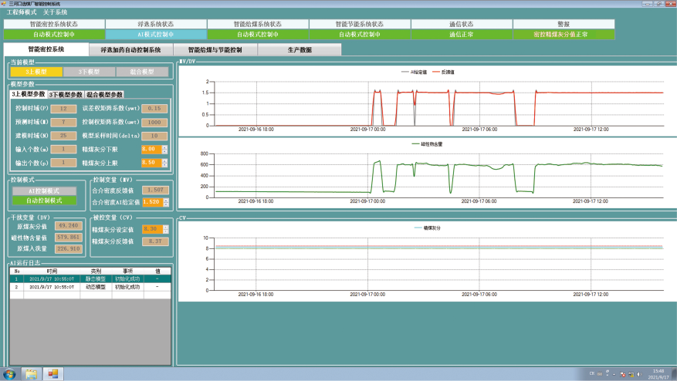The image size is (677, 381).
Task: Click the volume icon in system tray
Action: (639, 374)
